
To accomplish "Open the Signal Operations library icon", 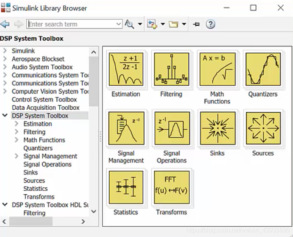I will (x=172, y=128).
